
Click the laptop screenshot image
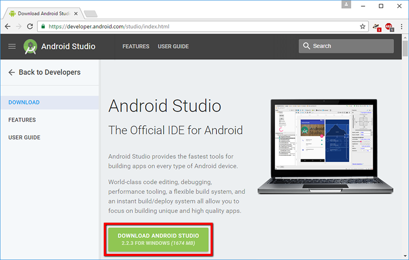[x=325, y=147]
